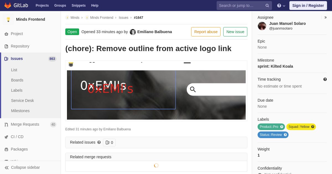The height and width of the screenshot is (174, 332).
Task: Click Emiliano Balbuena's author avatar
Action: click(x=133, y=32)
